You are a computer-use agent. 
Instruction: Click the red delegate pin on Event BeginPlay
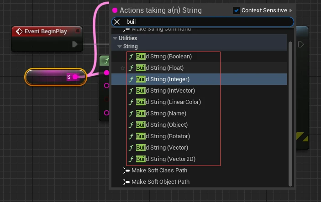pyautogui.click(x=78, y=31)
